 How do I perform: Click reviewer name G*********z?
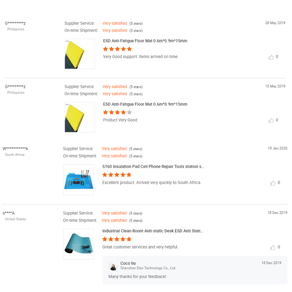(x=15, y=23)
